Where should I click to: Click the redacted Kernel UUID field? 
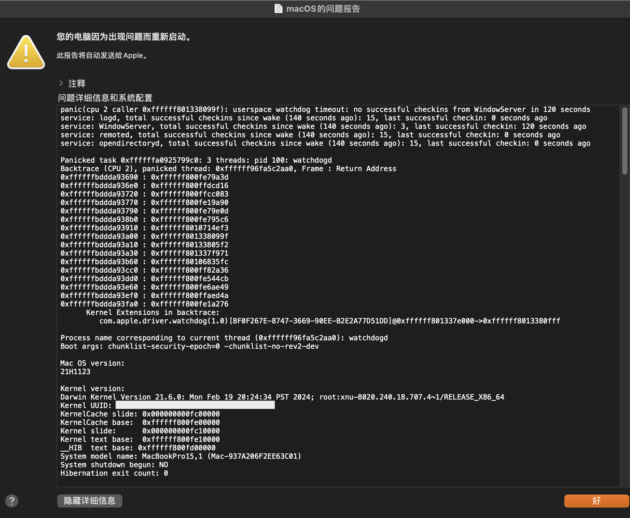195,405
